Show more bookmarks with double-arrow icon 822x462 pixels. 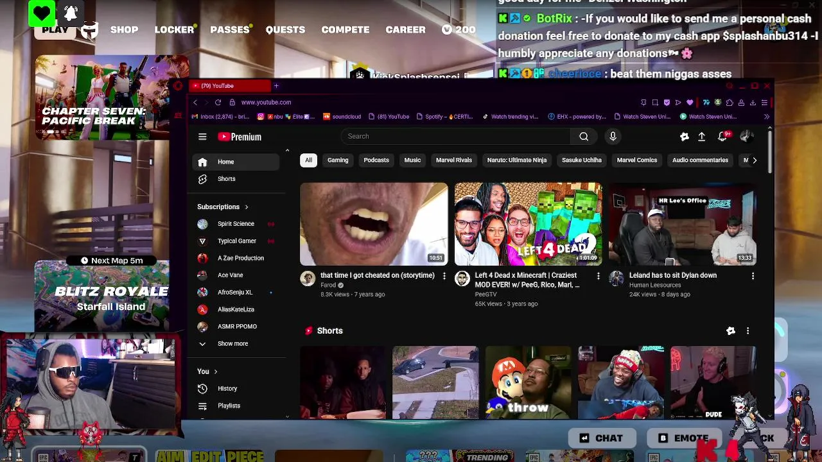(766, 117)
